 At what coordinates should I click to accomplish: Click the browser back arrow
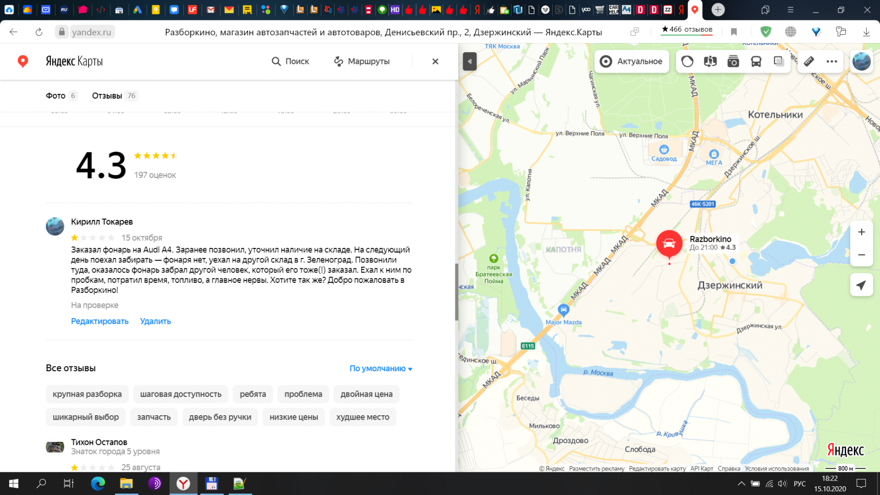pyautogui.click(x=14, y=32)
